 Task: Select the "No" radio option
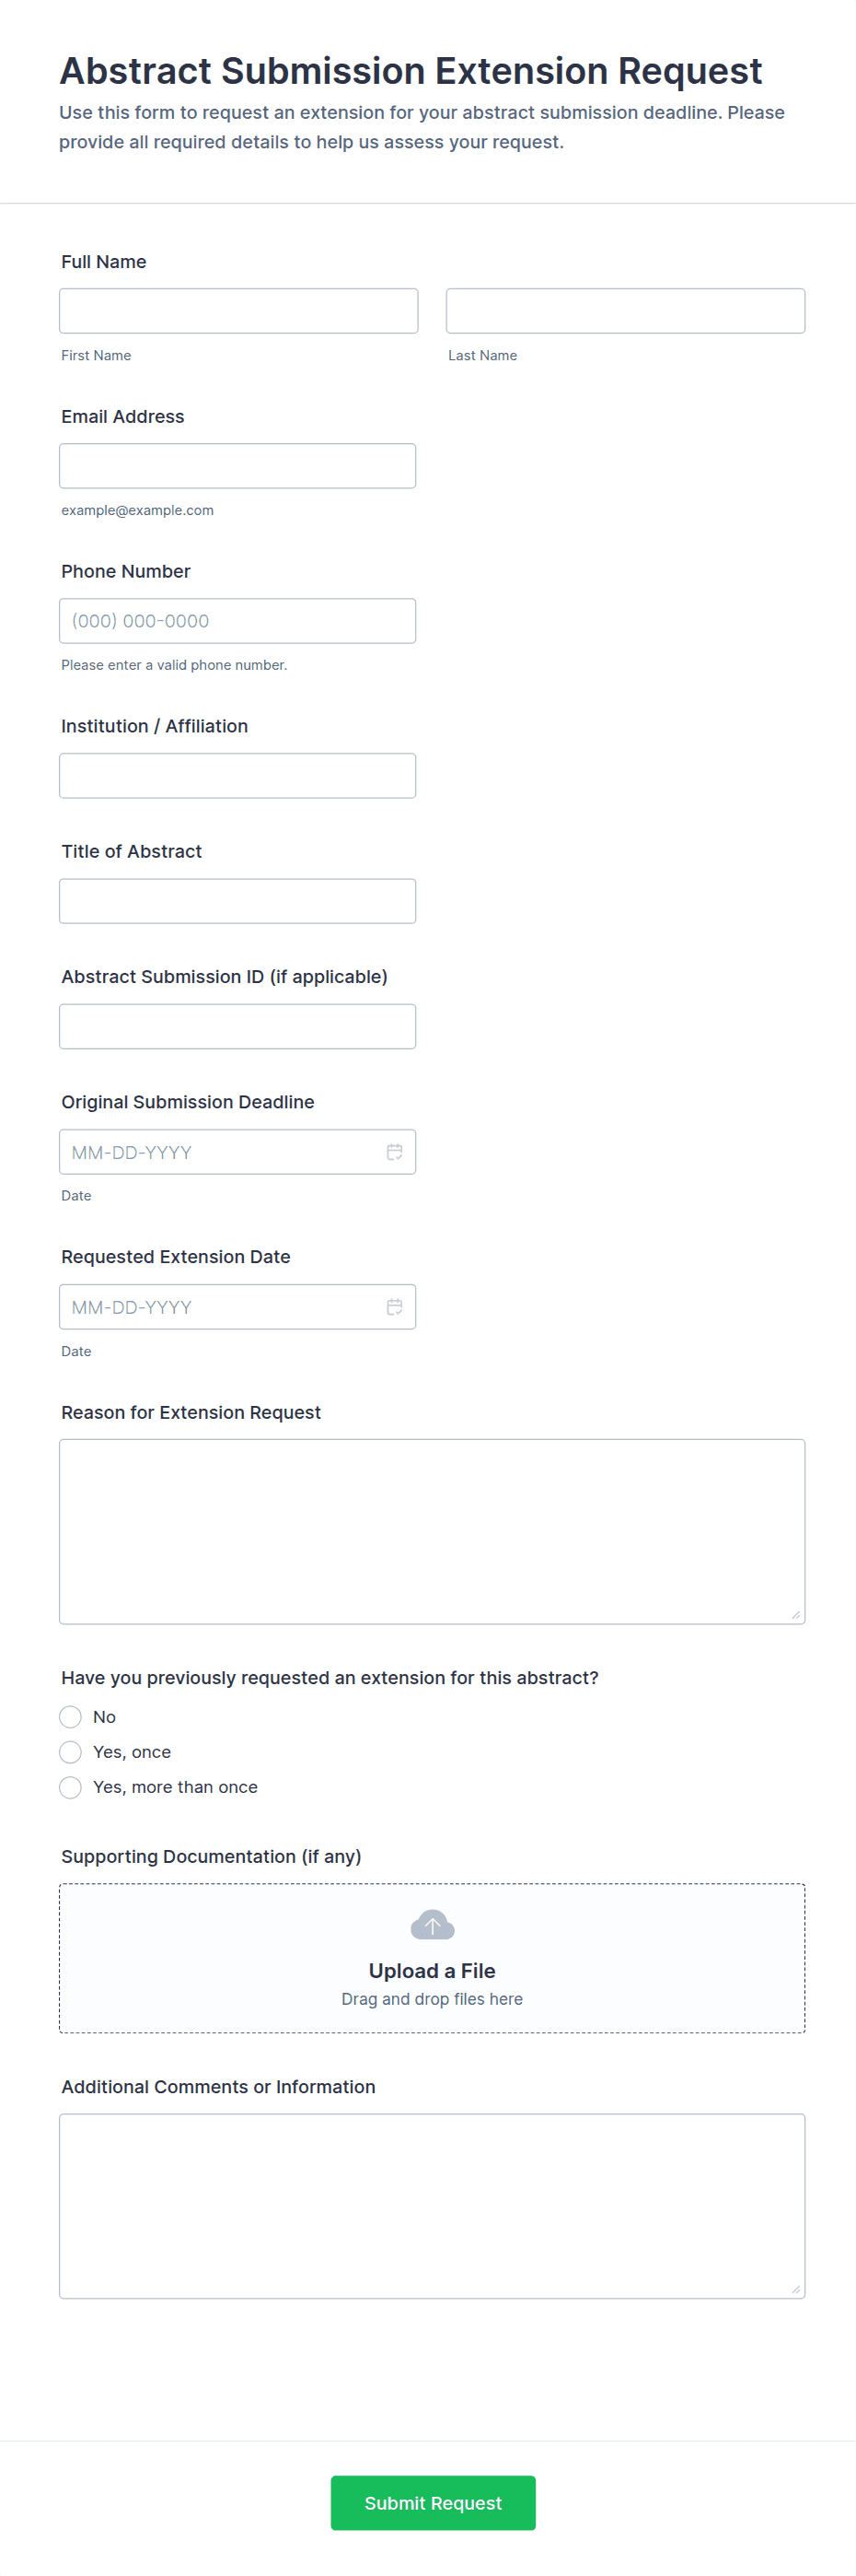[x=71, y=1717]
